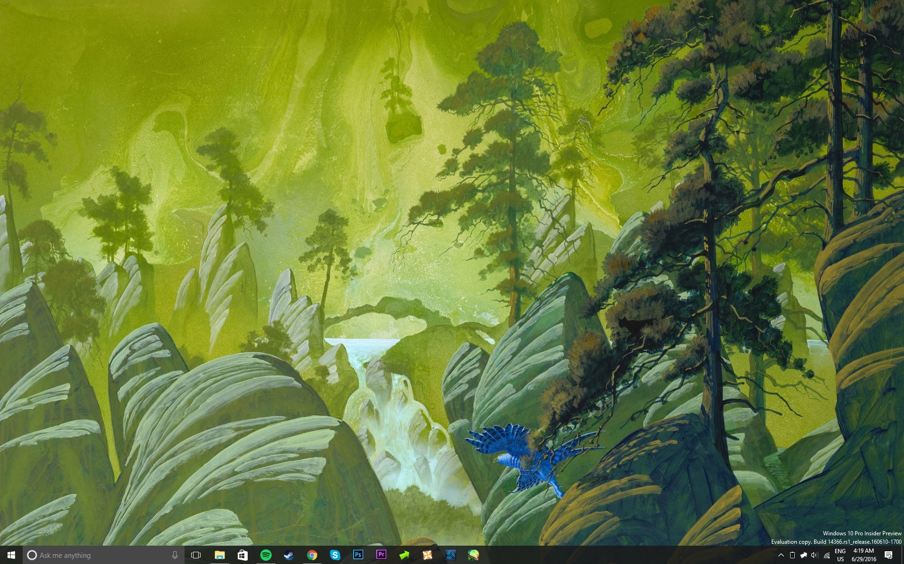The image size is (904, 564).
Task: Click the Show Desktop sliver at taskbar end
Action: pos(902,555)
